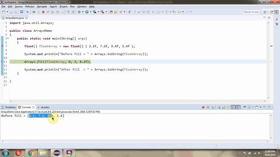Image resolution: width=280 pixels, height=157 pixels.
Task: Click the Step Into icon
Action: click(52, 12)
